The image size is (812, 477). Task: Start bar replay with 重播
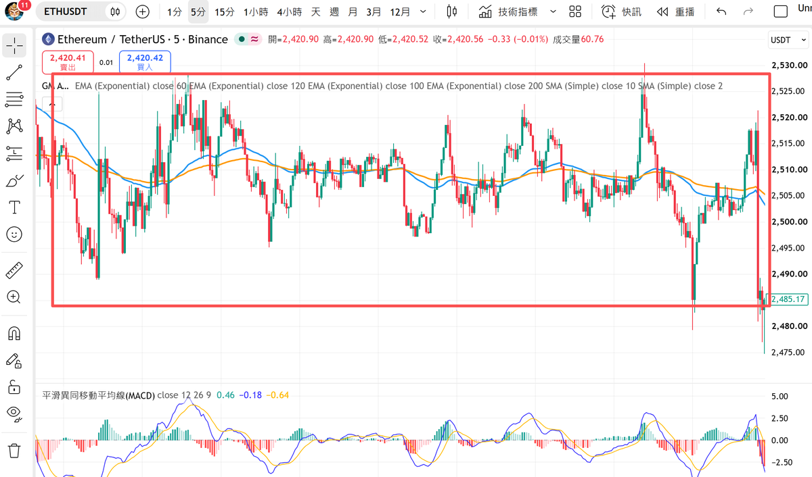675,11
